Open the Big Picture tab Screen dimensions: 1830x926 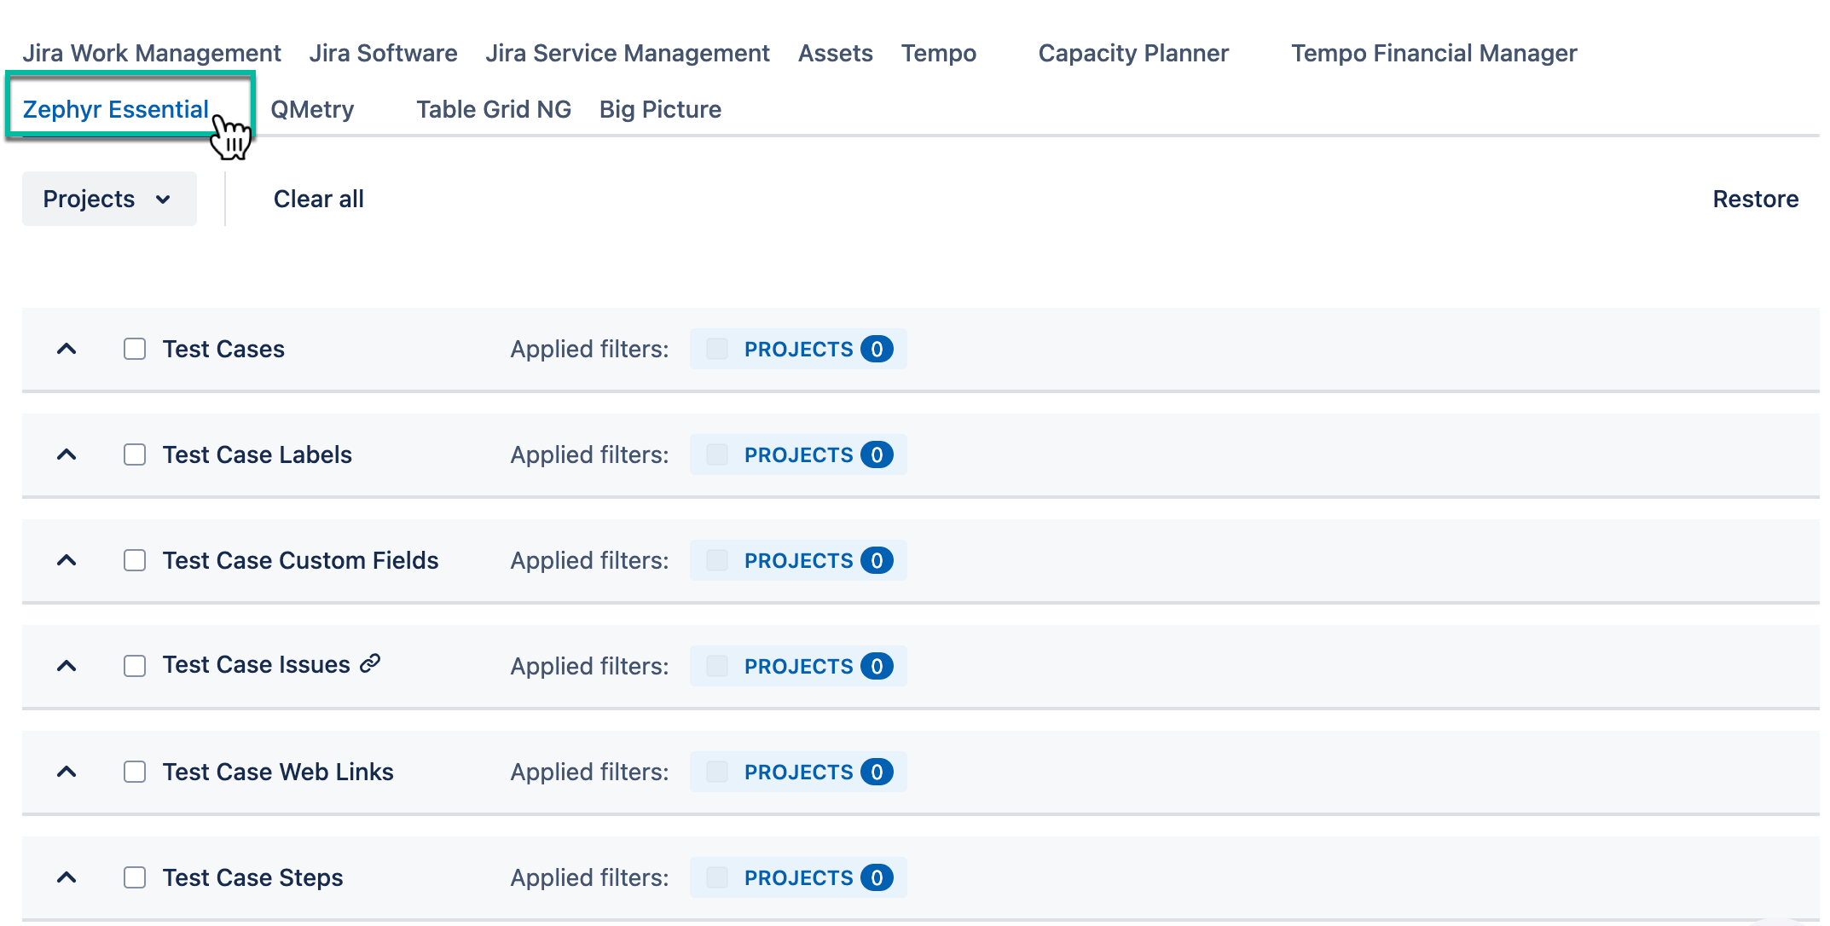pyautogui.click(x=660, y=109)
